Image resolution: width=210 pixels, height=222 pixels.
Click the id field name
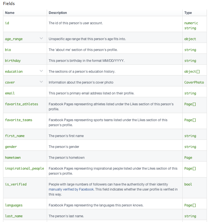pos(7,23)
